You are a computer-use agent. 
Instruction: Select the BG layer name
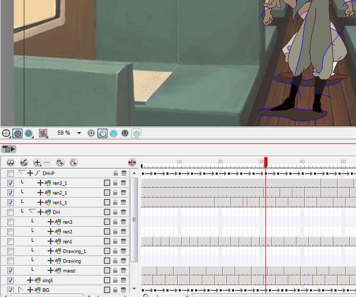click(46, 290)
